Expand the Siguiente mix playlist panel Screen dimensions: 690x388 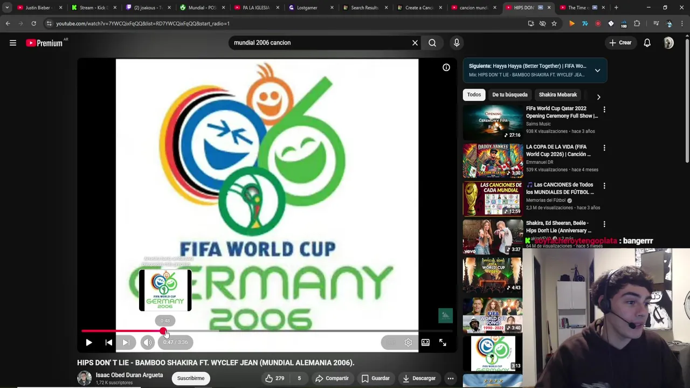click(x=597, y=70)
